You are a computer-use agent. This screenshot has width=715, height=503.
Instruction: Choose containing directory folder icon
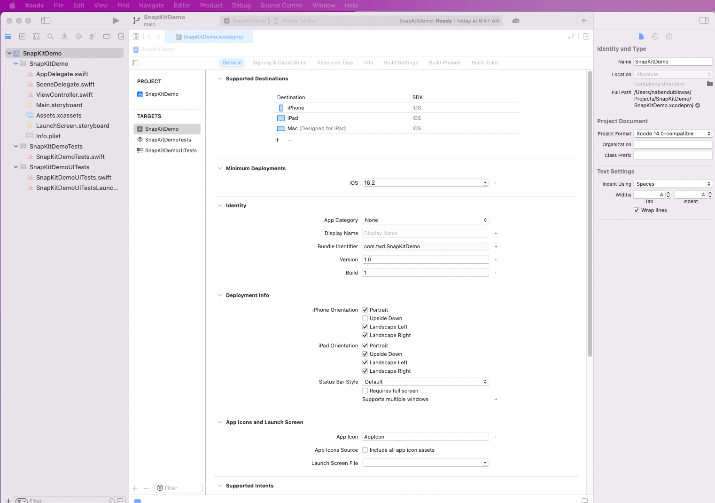pyautogui.click(x=709, y=84)
